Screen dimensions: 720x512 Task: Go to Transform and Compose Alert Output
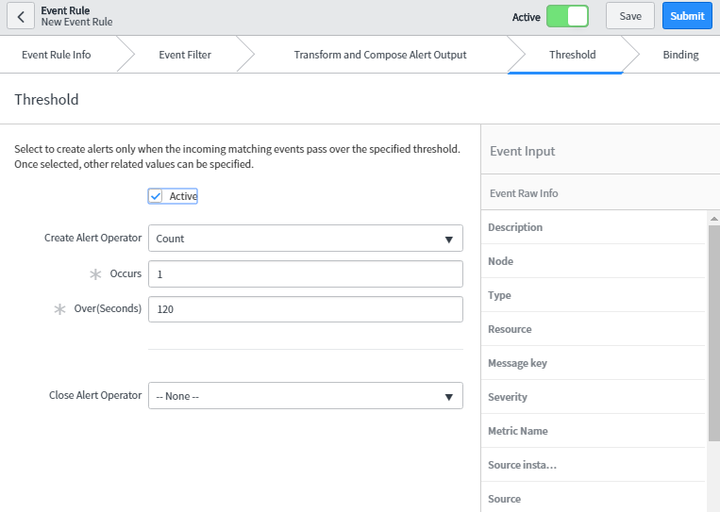tap(380, 55)
